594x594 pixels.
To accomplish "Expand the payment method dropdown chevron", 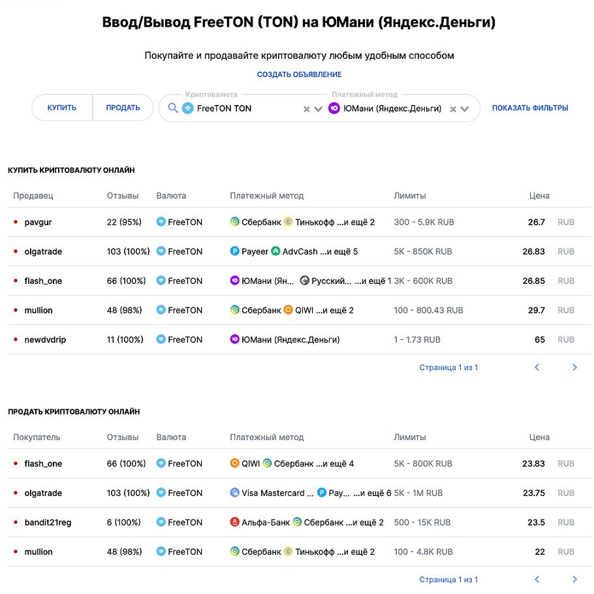I will coord(465,109).
